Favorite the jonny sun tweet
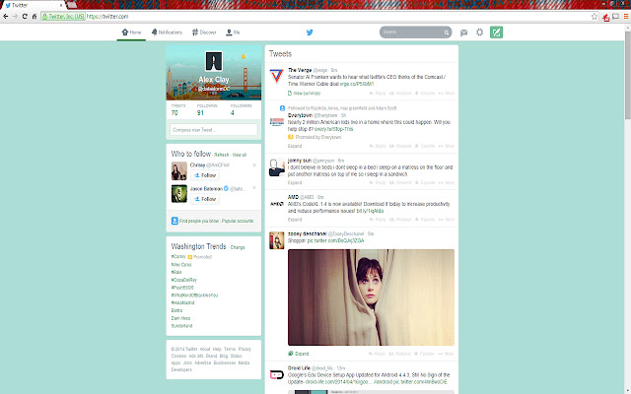 tap(425, 182)
